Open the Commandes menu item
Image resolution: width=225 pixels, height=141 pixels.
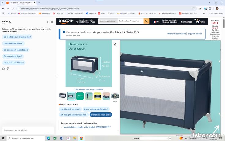(x=186, y=22)
